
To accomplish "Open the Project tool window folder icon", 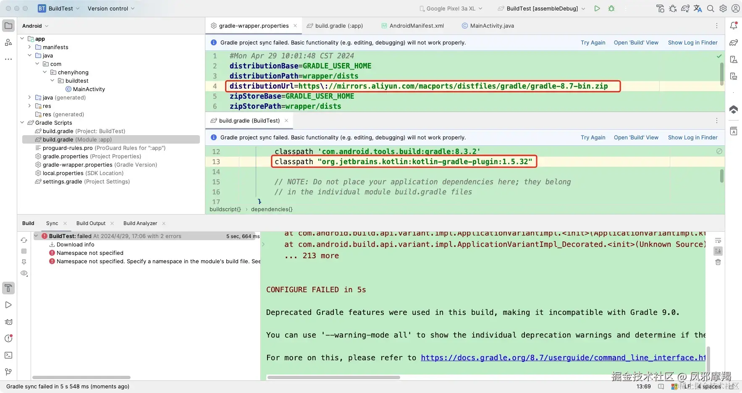I will (8, 26).
